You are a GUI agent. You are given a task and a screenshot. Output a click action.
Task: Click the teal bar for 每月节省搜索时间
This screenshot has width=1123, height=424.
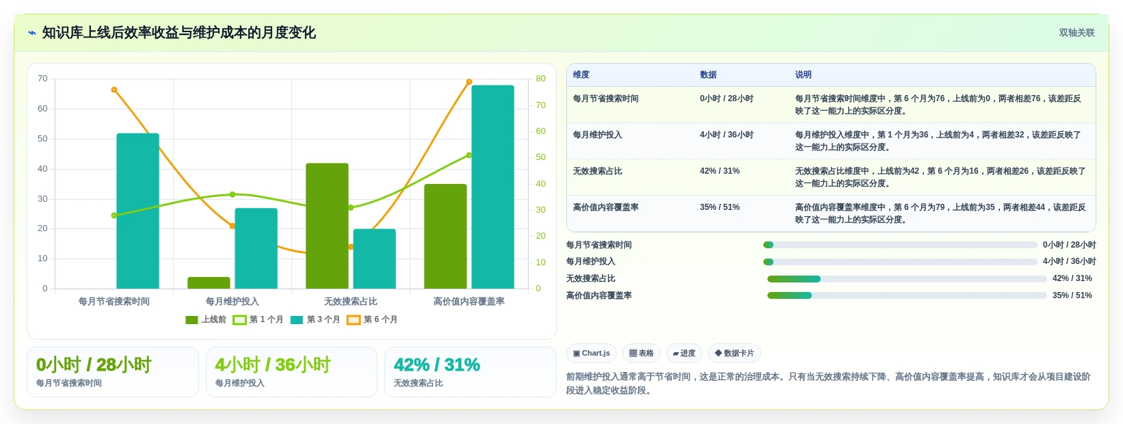[x=137, y=211]
